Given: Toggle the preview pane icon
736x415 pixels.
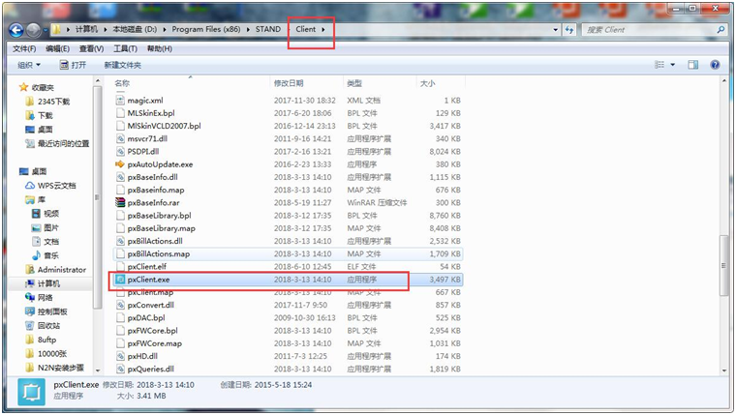Looking at the screenshot, I should [x=692, y=65].
